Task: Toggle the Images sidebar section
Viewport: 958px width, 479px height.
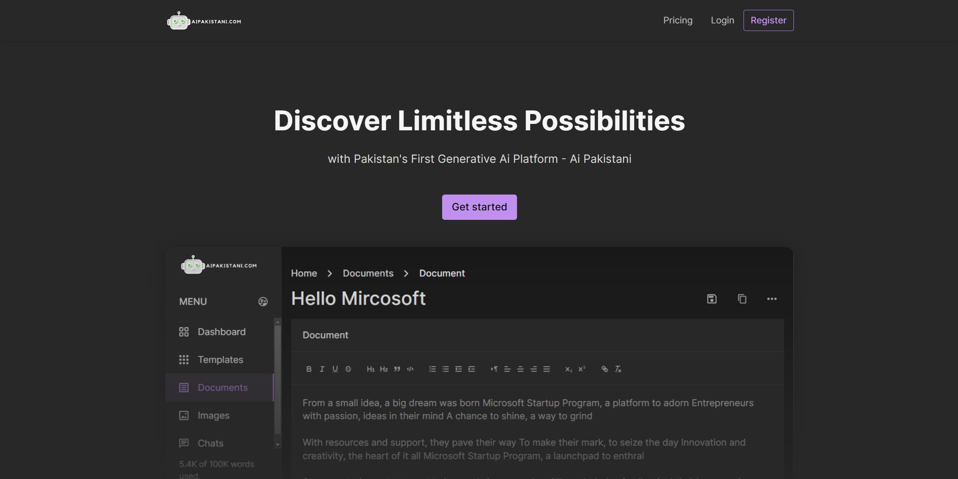Action: pyautogui.click(x=213, y=416)
